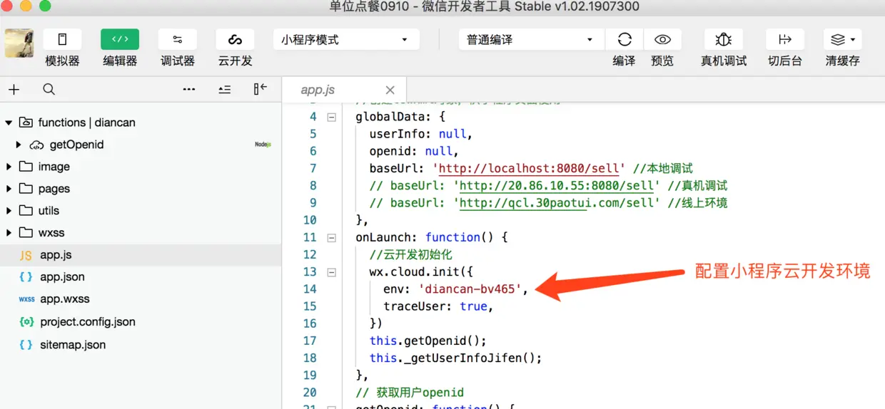This screenshot has width=885, height=409.
Task: Click the macOS yellow minimize button
Action: (26, 6)
